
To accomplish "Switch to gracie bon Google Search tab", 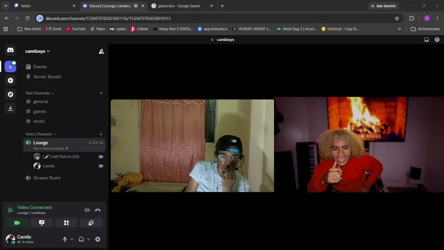I will click(x=182, y=6).
